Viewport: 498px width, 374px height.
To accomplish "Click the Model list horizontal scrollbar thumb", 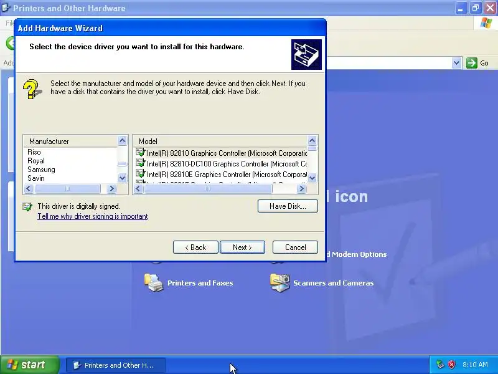I will tap(208, 189).
